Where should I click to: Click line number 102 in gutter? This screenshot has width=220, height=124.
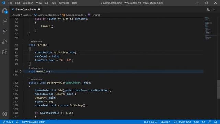[x=15, y=83]
